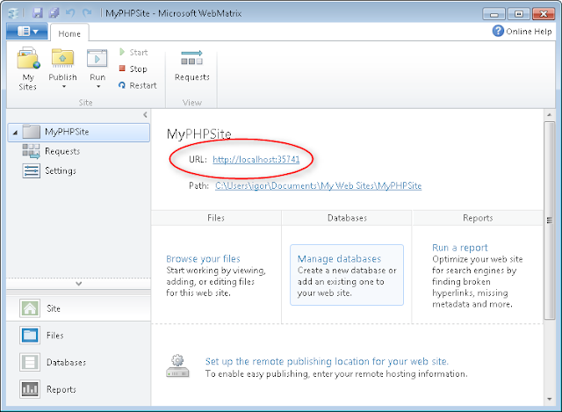Screen dimensions: 562x412
Task: Maximize the WebMatrix window
Action: pos(518,14)
